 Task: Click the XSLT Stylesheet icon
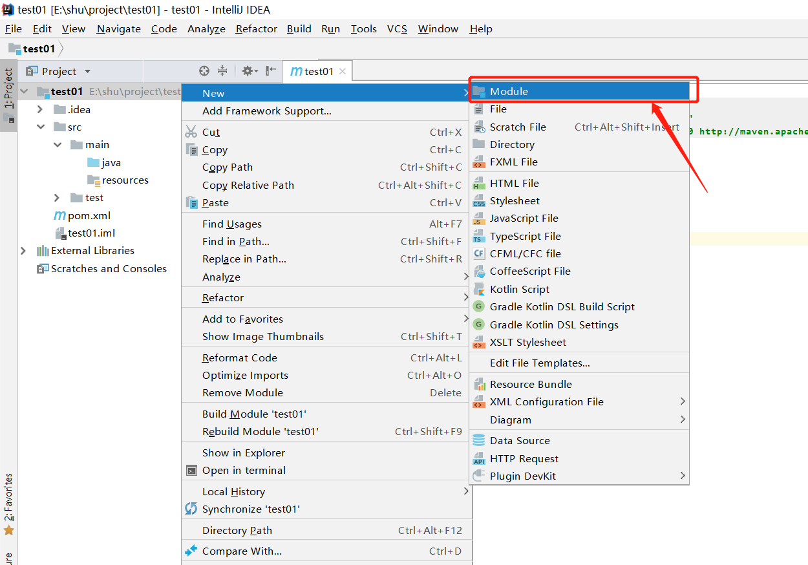(x=479, y=342)
